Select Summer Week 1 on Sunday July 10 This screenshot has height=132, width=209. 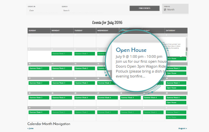(39, 68)
